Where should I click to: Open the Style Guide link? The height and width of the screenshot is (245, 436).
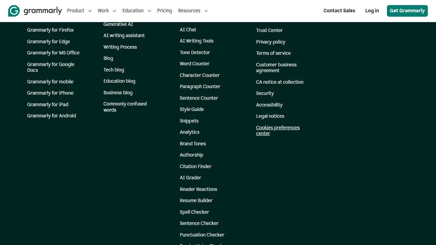pyautogui.click(x=192, y=109)
